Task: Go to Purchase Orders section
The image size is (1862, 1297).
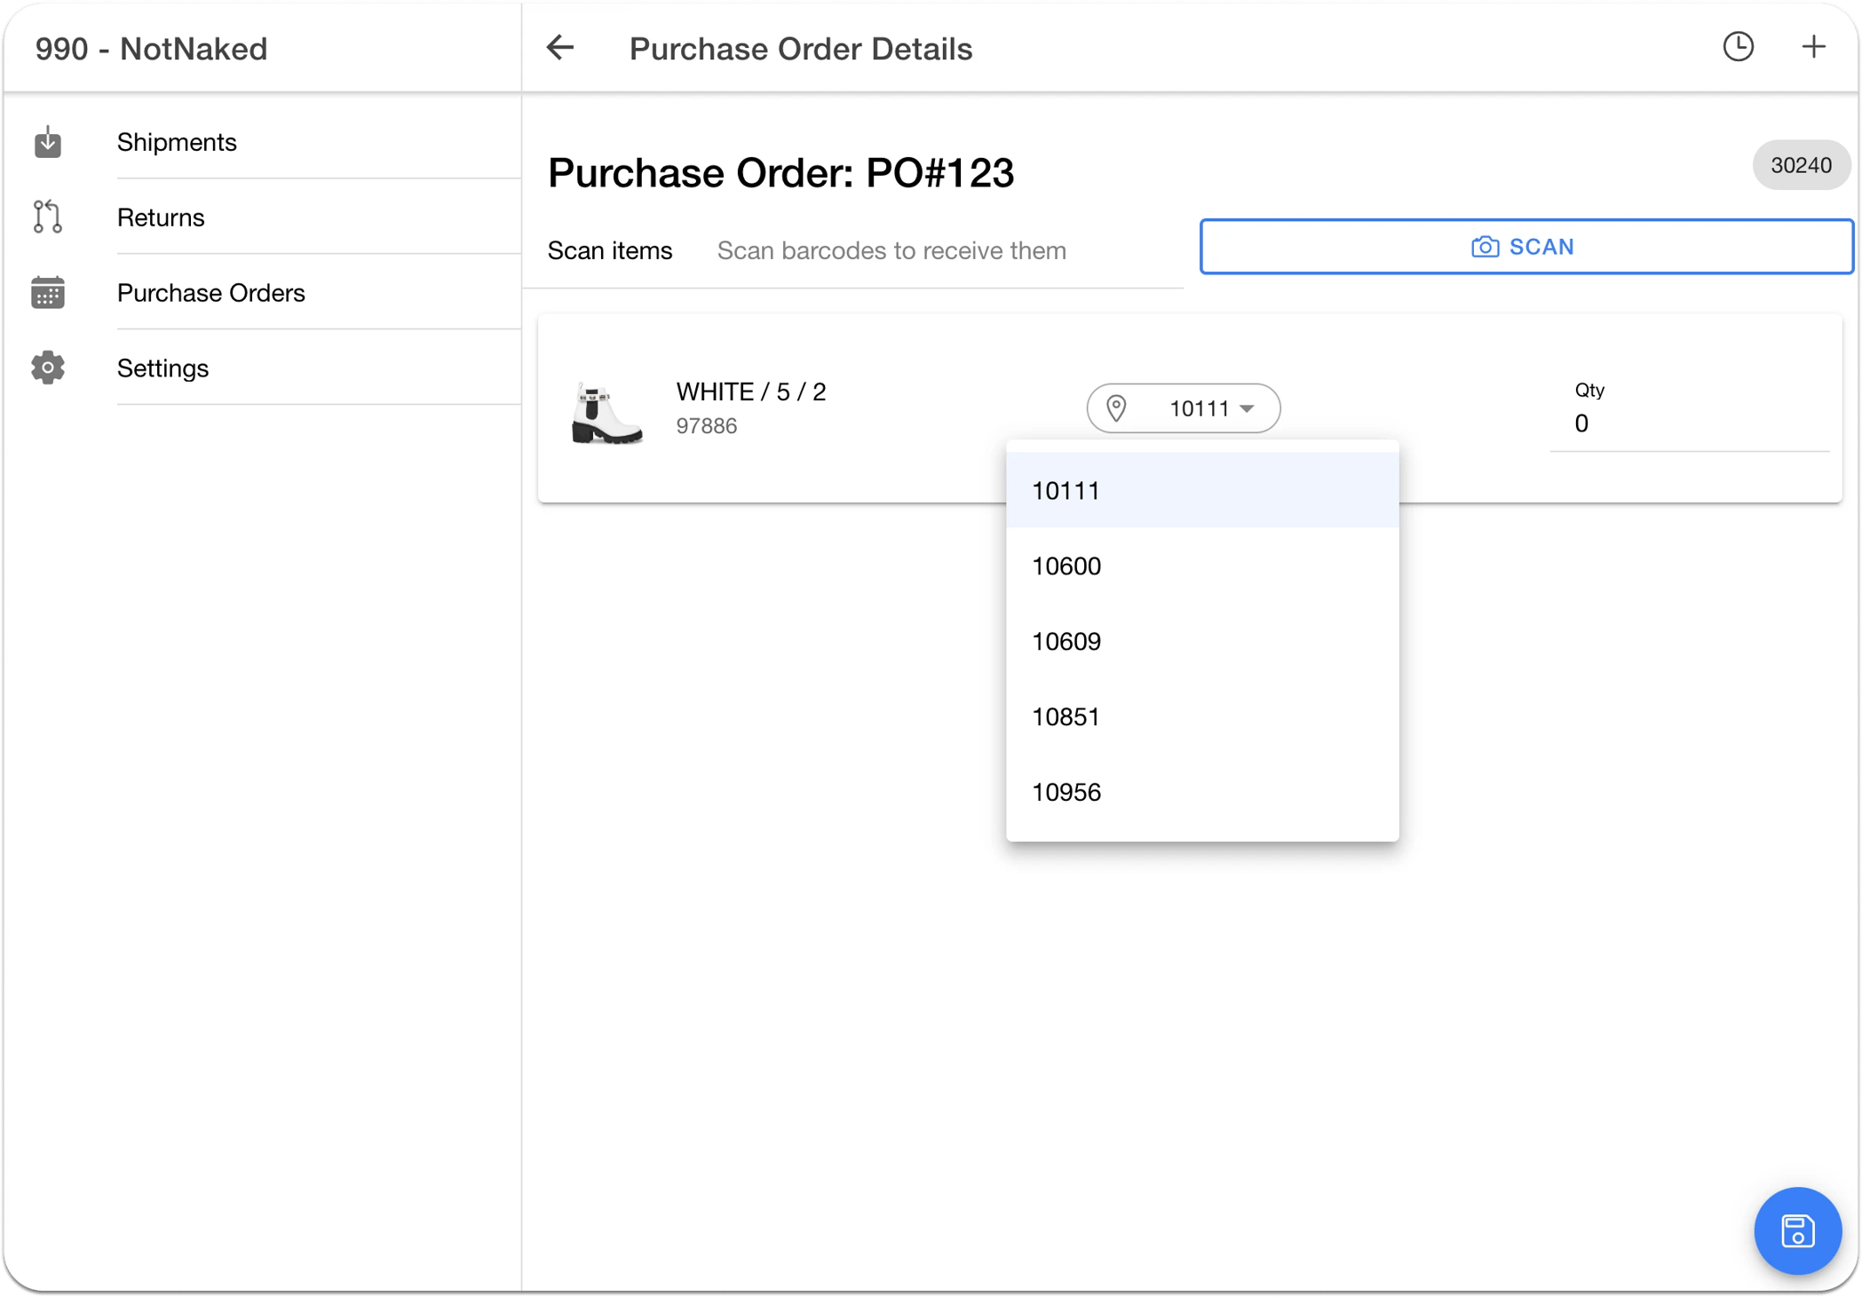Action: [x=211, y=293]
